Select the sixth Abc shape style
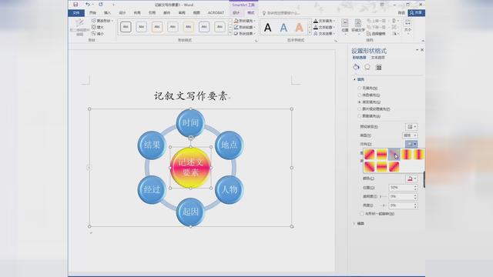 tap(204, 27)
